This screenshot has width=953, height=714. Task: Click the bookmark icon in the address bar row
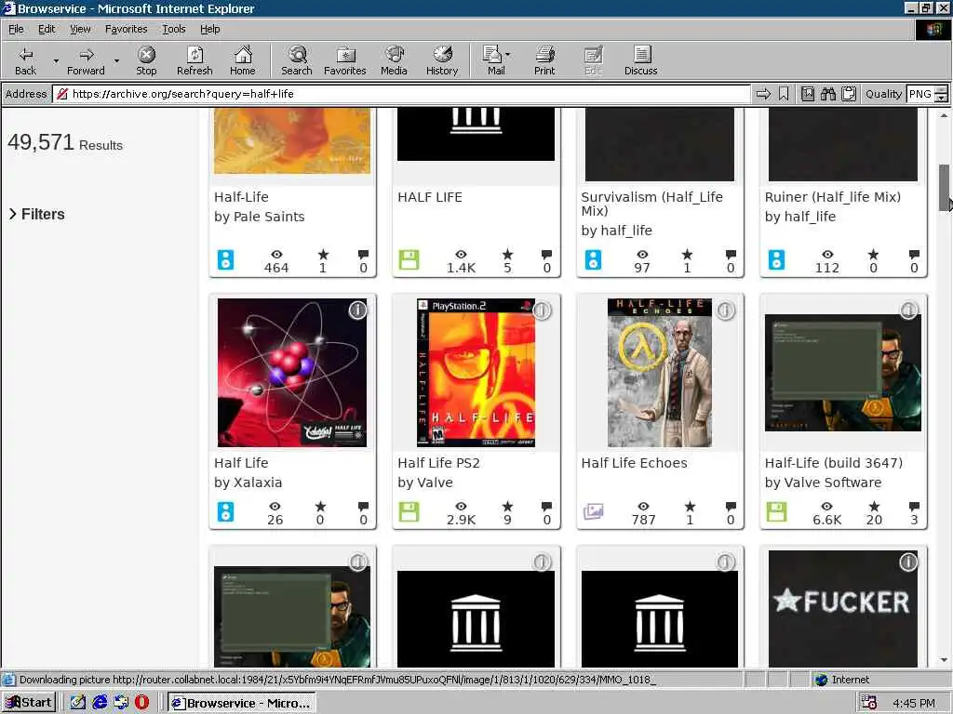coord(784,94)
